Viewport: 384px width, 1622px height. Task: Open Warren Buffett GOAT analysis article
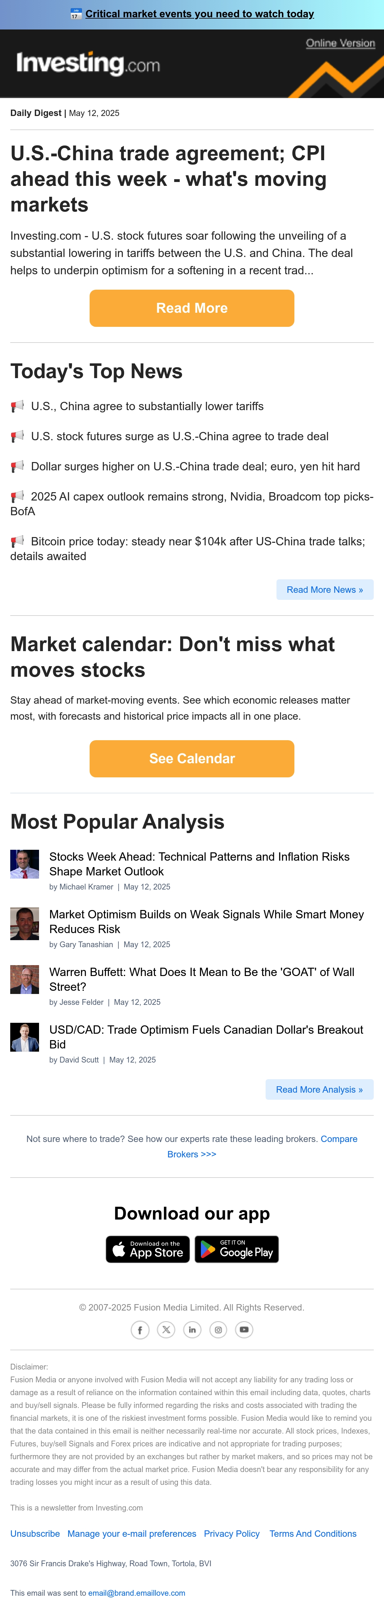click(202, 979)
